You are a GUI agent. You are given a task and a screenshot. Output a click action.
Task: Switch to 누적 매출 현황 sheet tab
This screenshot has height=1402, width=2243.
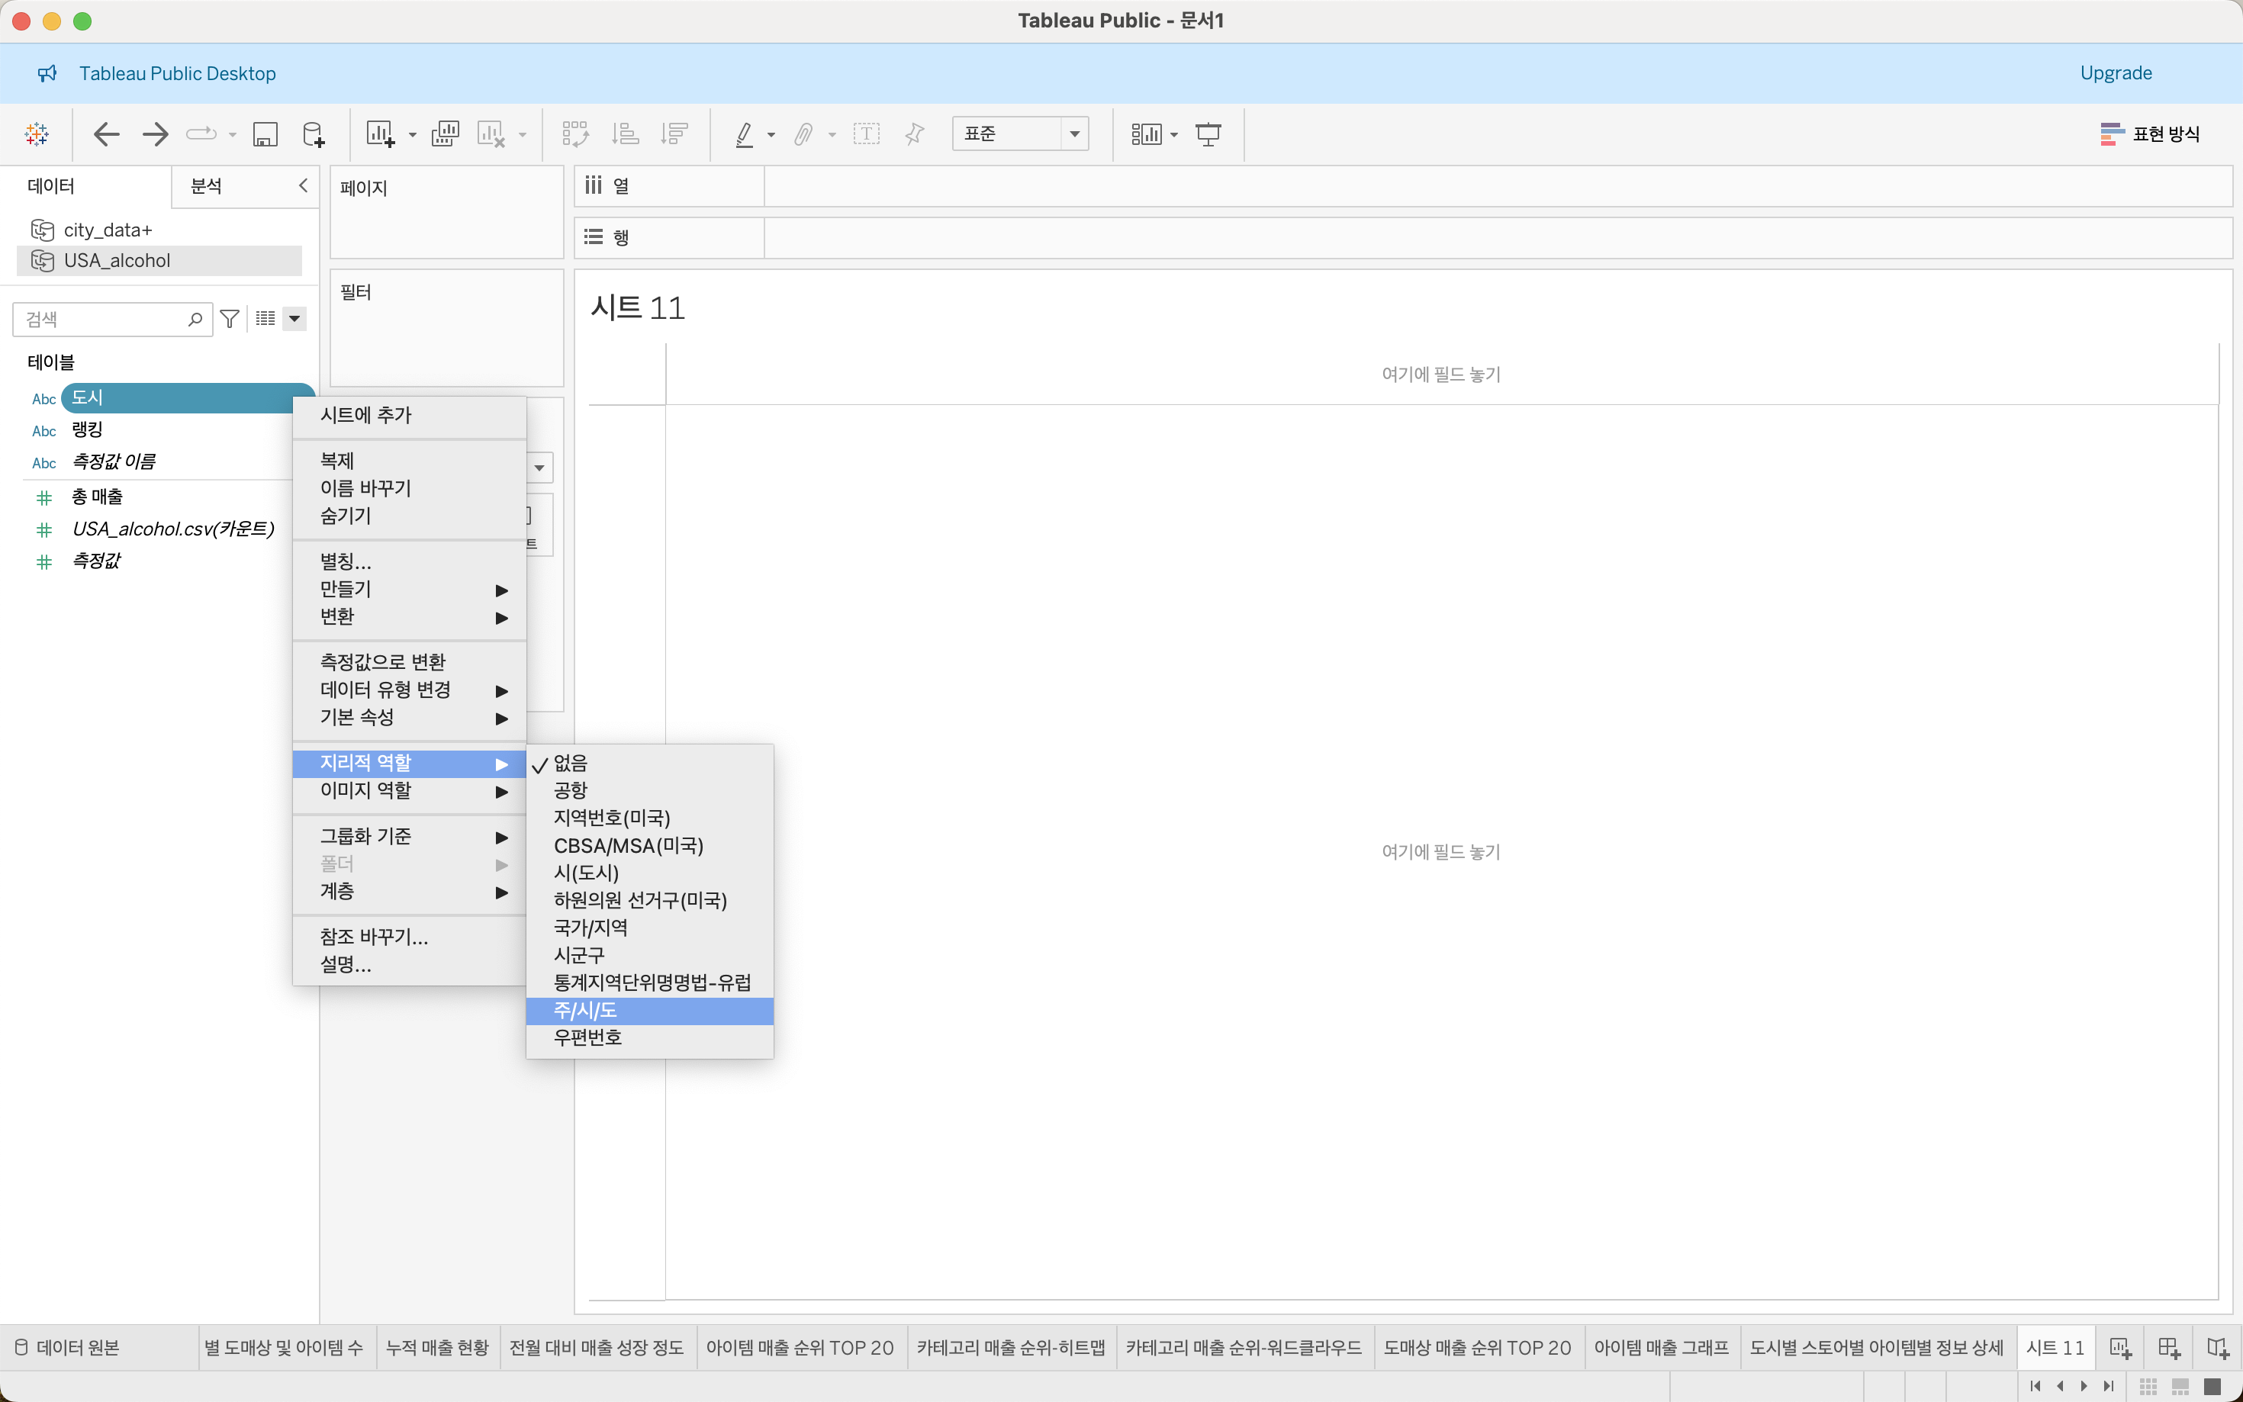tap(436, 1347)
